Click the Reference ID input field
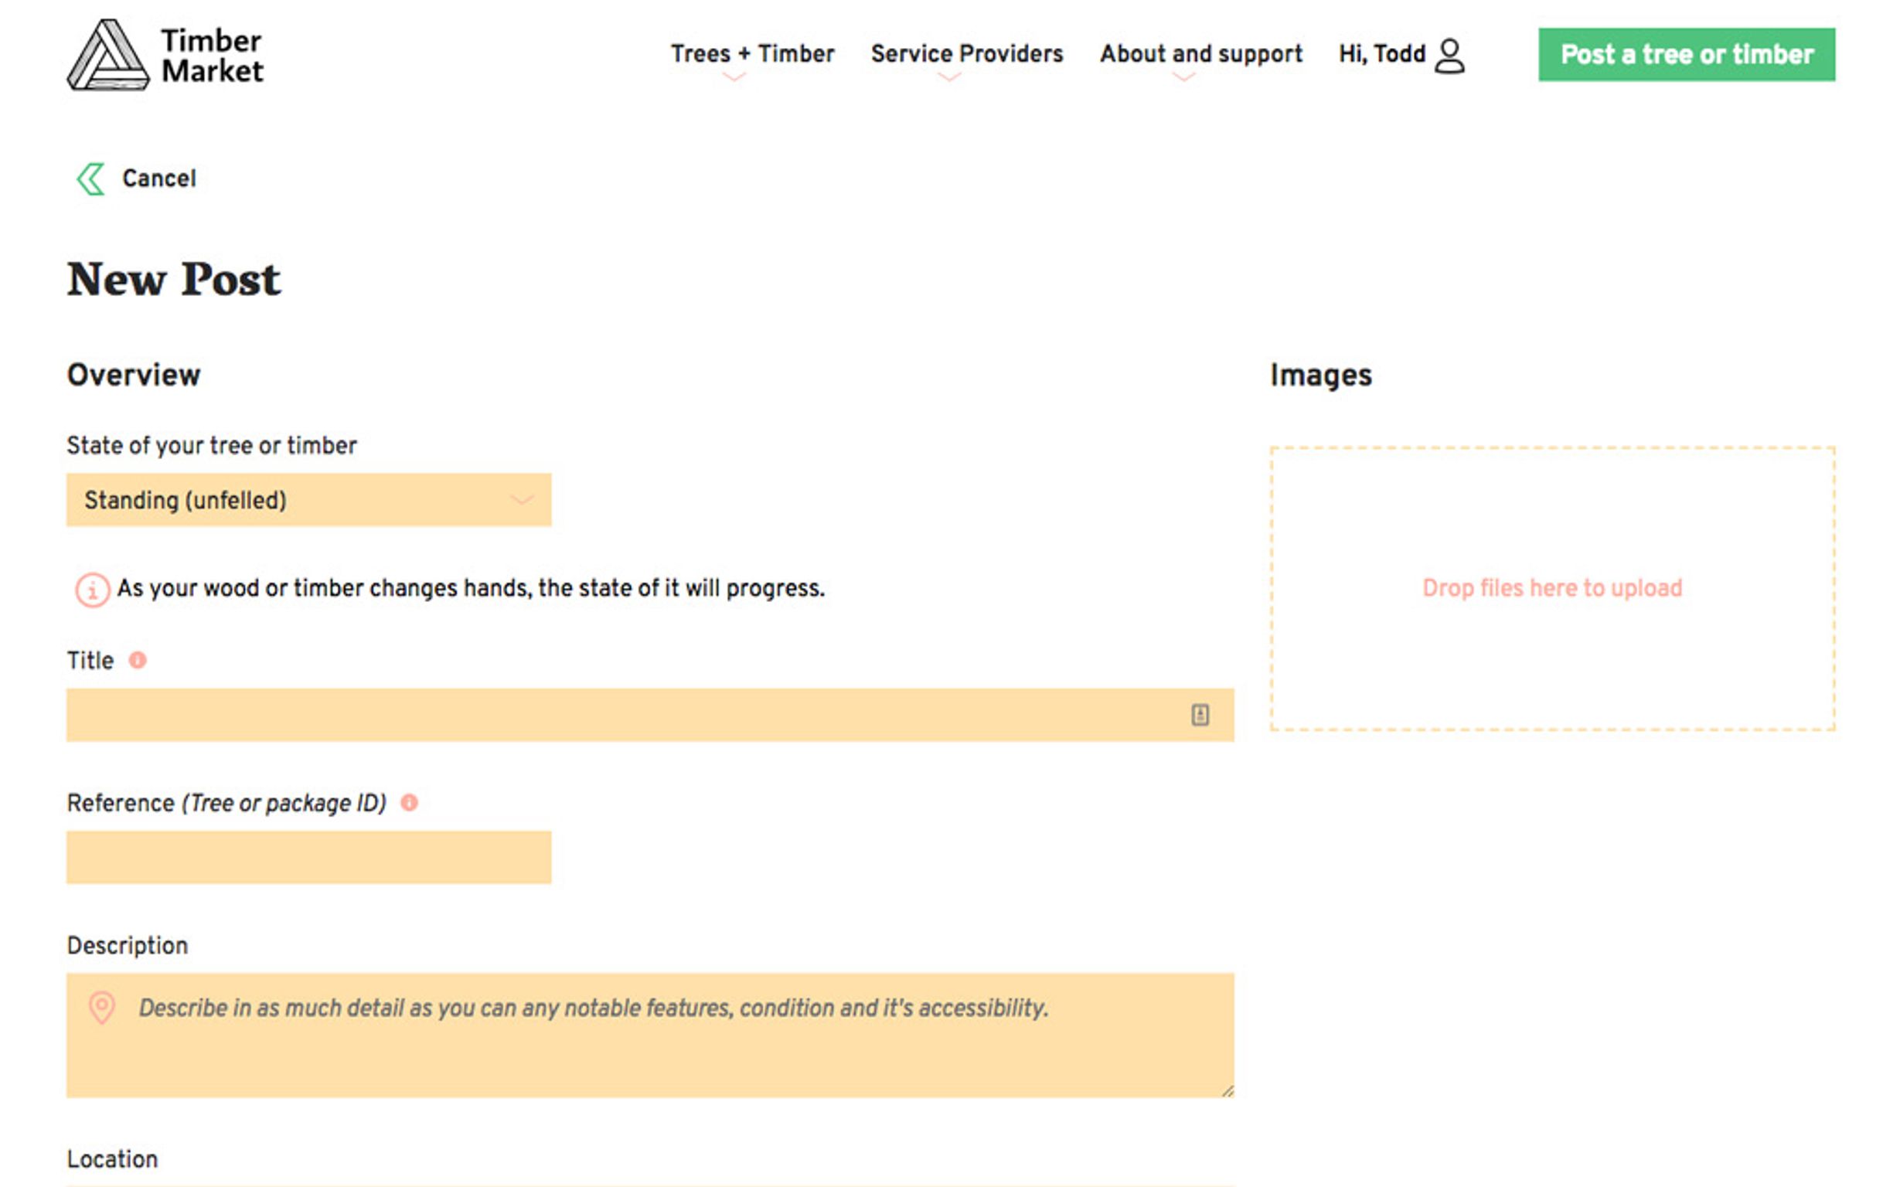 coord(308,857)
